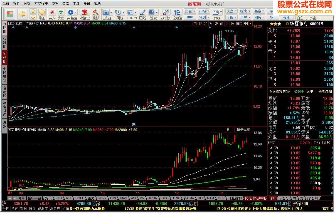Viewport: 335px width, 213px height.
Task: Click the 买基金 fund icon
Action: pos(70,12)
